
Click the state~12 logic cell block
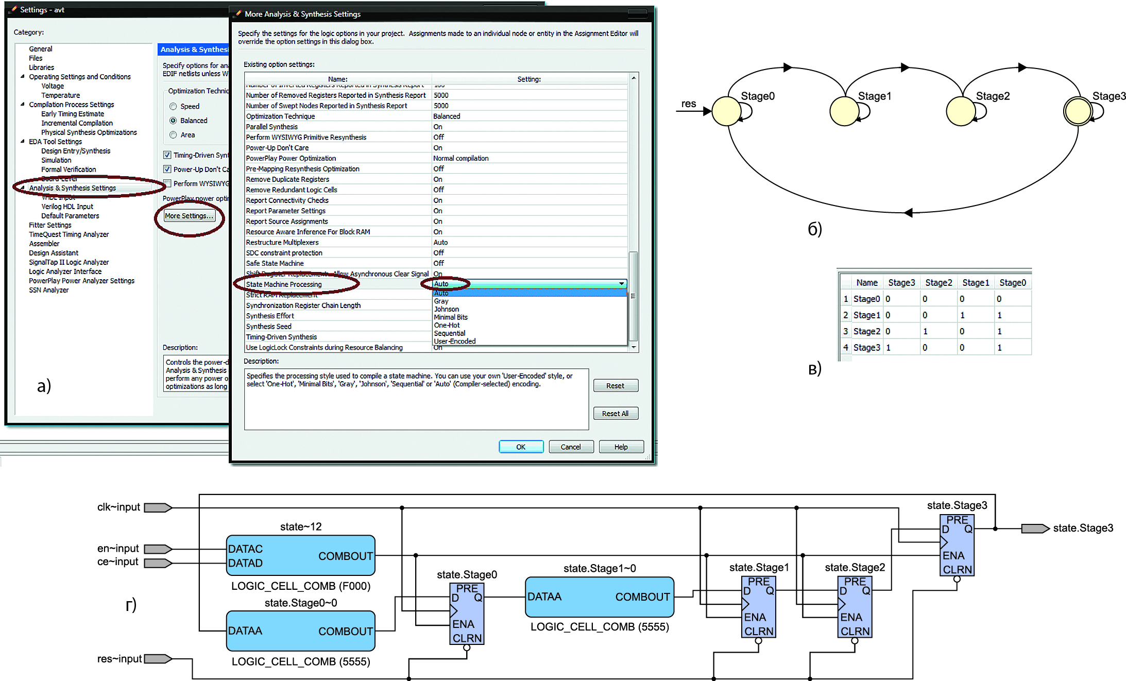300,556
